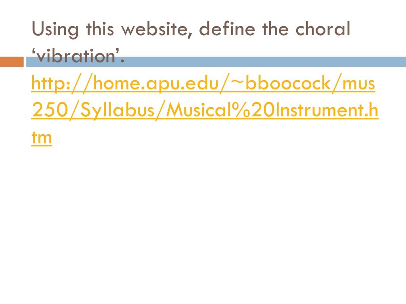Click 'Musical%20Instrument.h' in the hyperlink
This screenshot has width=406, height=304.
[272, 110]
